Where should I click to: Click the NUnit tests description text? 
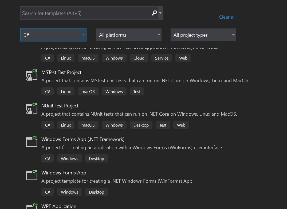tap(139, 114)
